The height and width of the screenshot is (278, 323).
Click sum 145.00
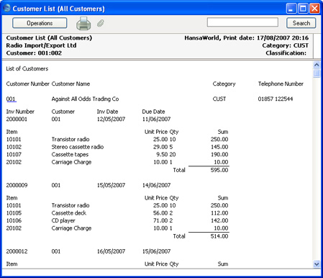click(x=219, y=147)
